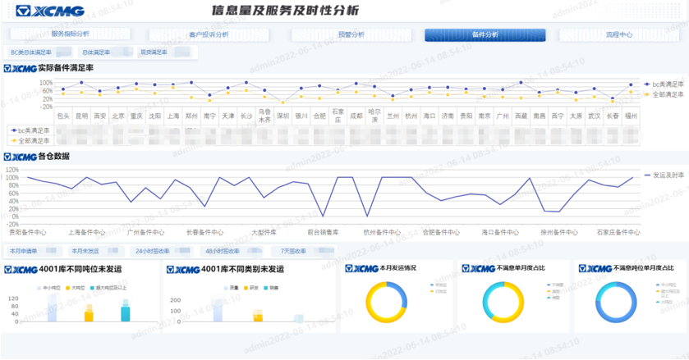Click the 昆明 city column header
The width and height of the screenshot is (689, 360).
(82, 116)
